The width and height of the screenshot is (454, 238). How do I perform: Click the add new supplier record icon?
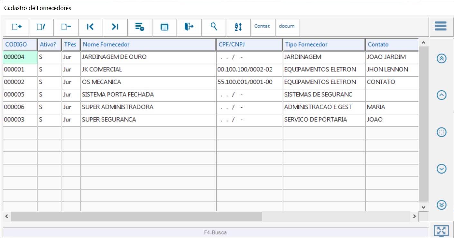pos(17,27)
